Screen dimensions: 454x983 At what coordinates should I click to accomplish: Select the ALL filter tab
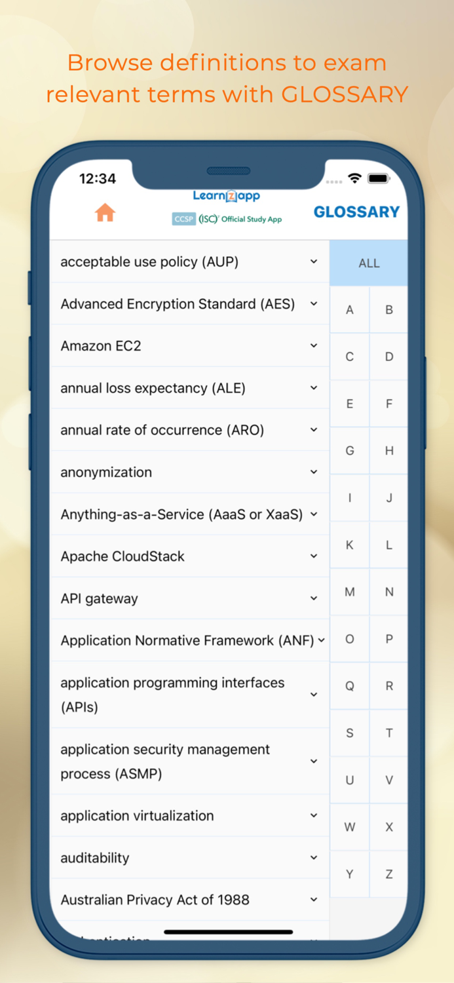click(x=369, y=262)
